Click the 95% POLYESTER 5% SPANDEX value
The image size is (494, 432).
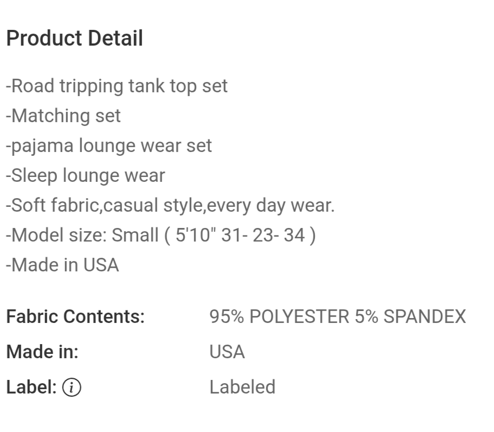(338, 316)
